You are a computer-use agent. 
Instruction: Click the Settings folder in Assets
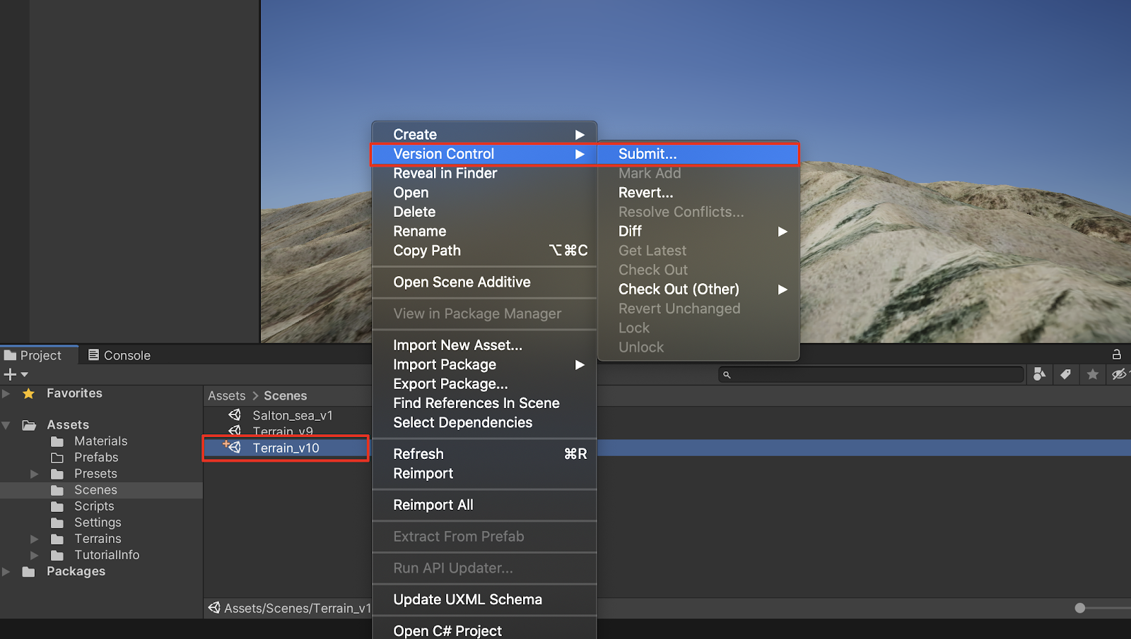point(98,522)
